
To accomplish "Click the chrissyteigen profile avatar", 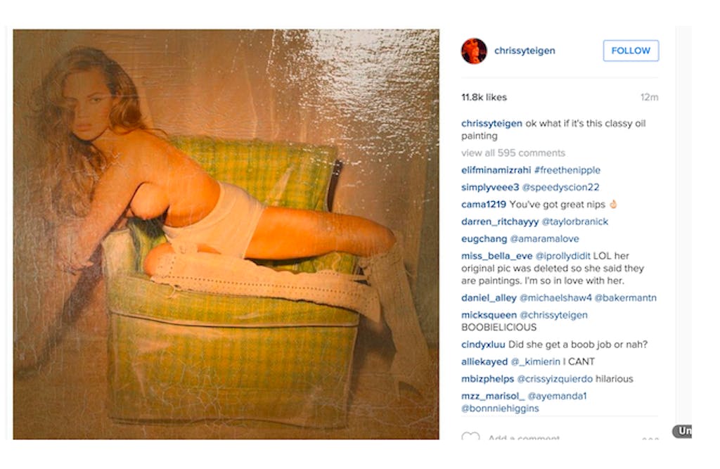I will pos(474,51).
